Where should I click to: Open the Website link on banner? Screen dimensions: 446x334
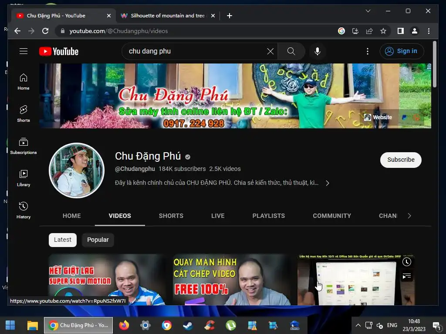click(x=378, y=117)
